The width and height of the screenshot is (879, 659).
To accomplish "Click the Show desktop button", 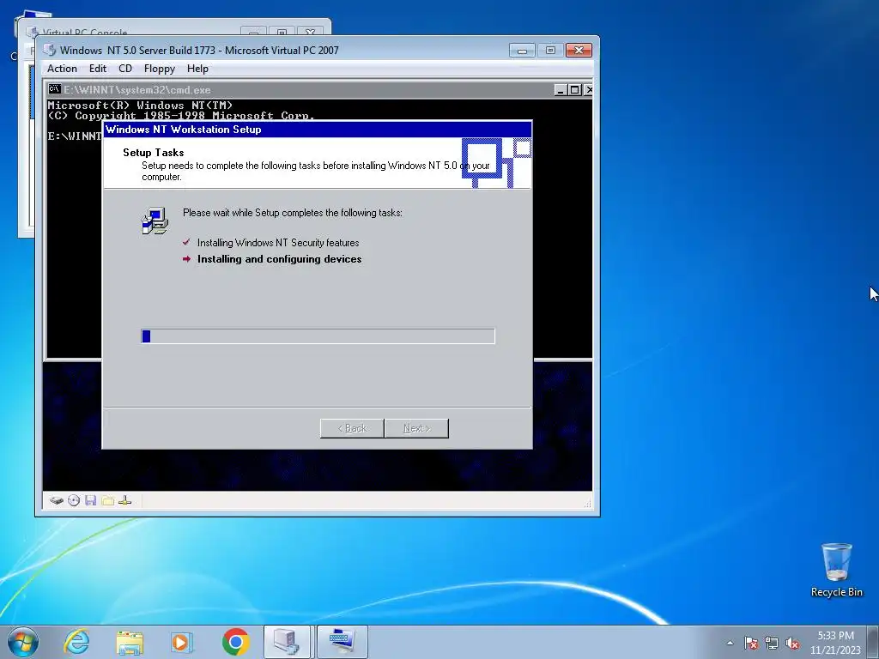I will [x=873, y=642].
